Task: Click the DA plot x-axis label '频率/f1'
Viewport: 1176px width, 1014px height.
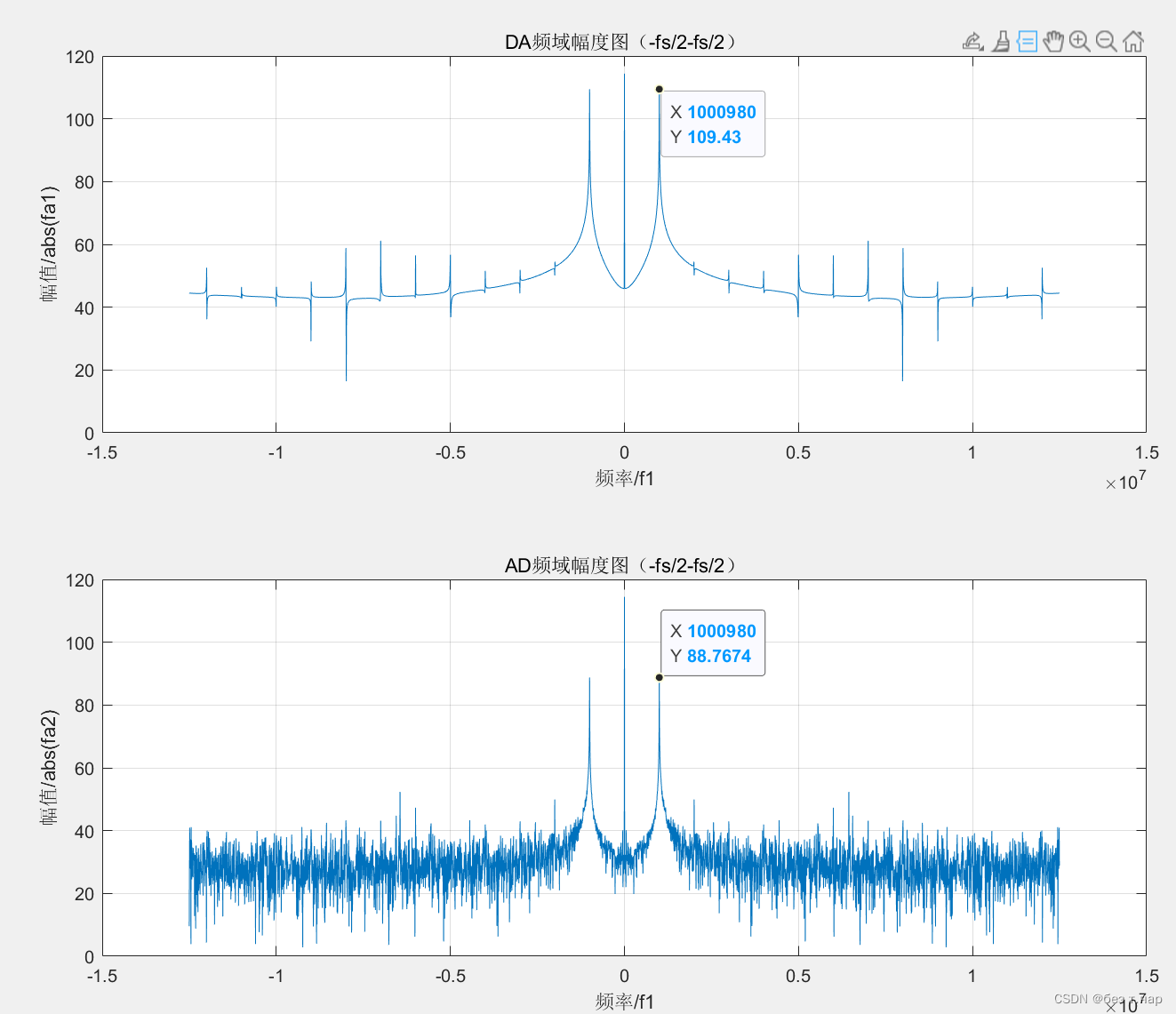Action: click(x=624, y=478)
